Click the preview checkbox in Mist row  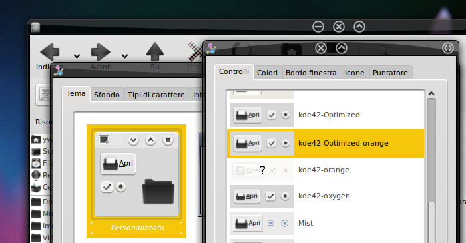[270, 223]
